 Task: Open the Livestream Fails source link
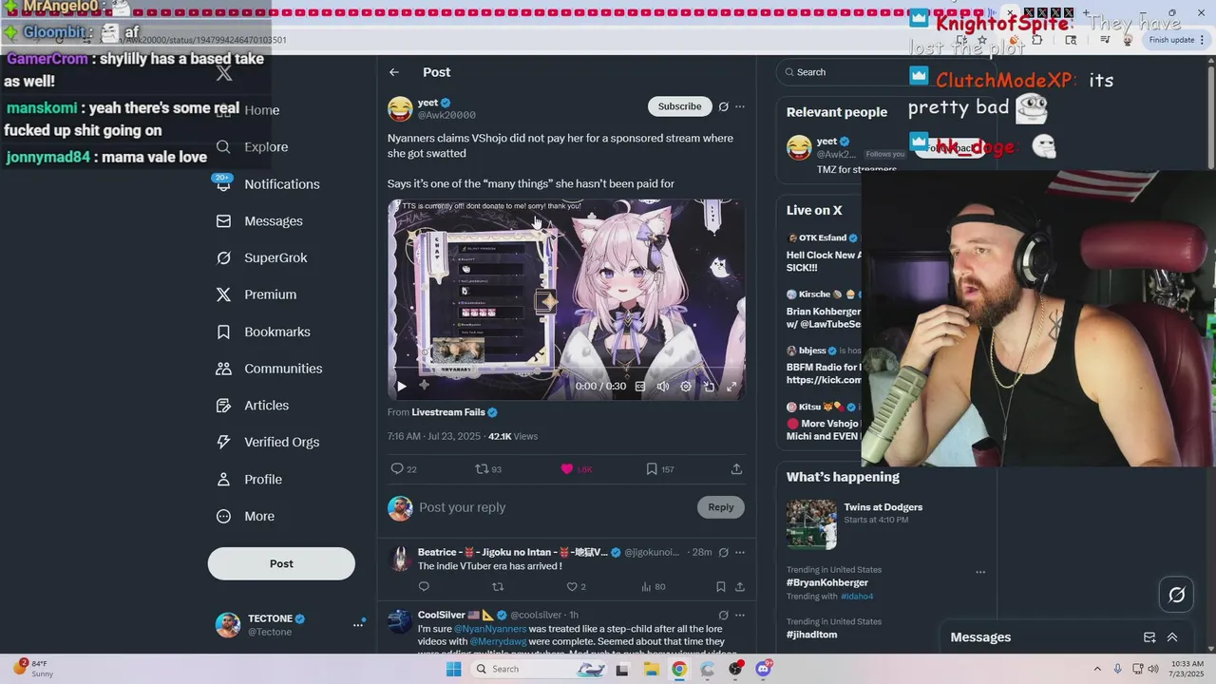coord(448,412)
